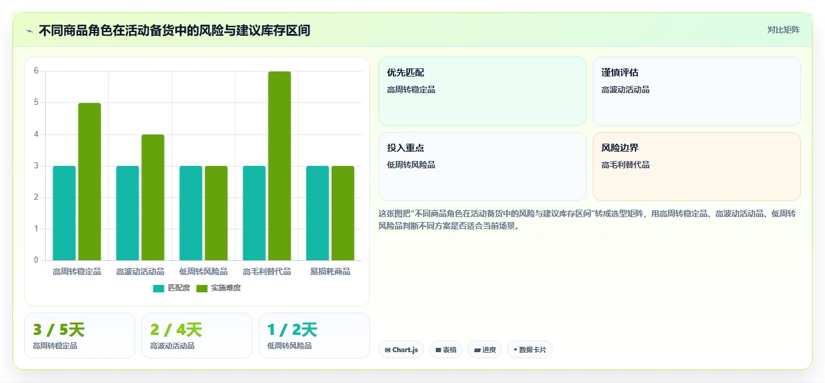
Task: Select the 谨慎评估 card
Action: click(x=697, y=91)
